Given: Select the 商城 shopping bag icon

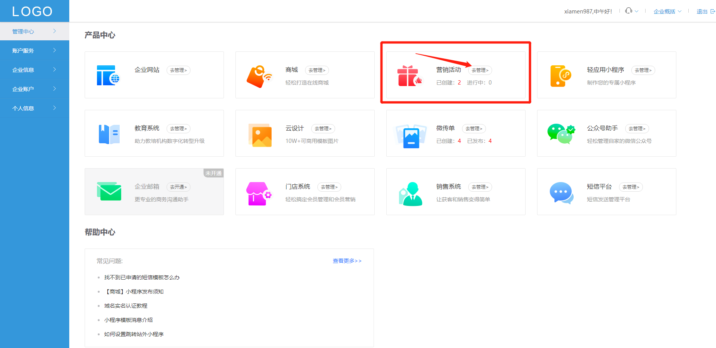Looking at the screenshot, I should click(x=259, y=75).
